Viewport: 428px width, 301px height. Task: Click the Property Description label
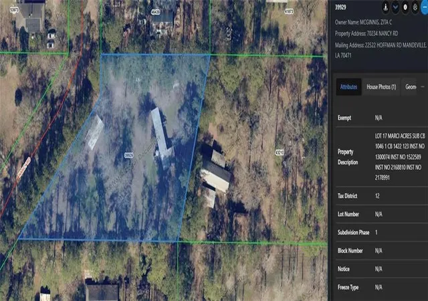[348, 157]
